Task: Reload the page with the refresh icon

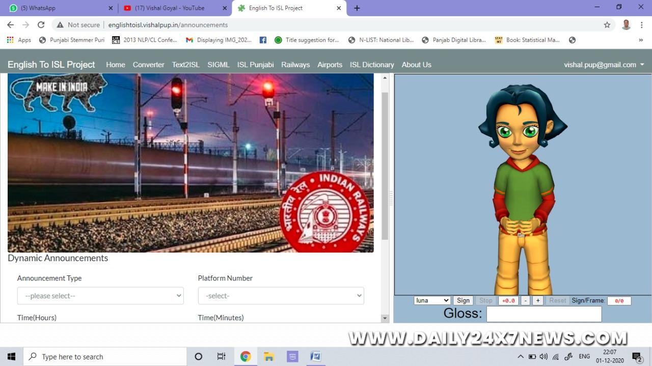Action: (x=41, y=25)
